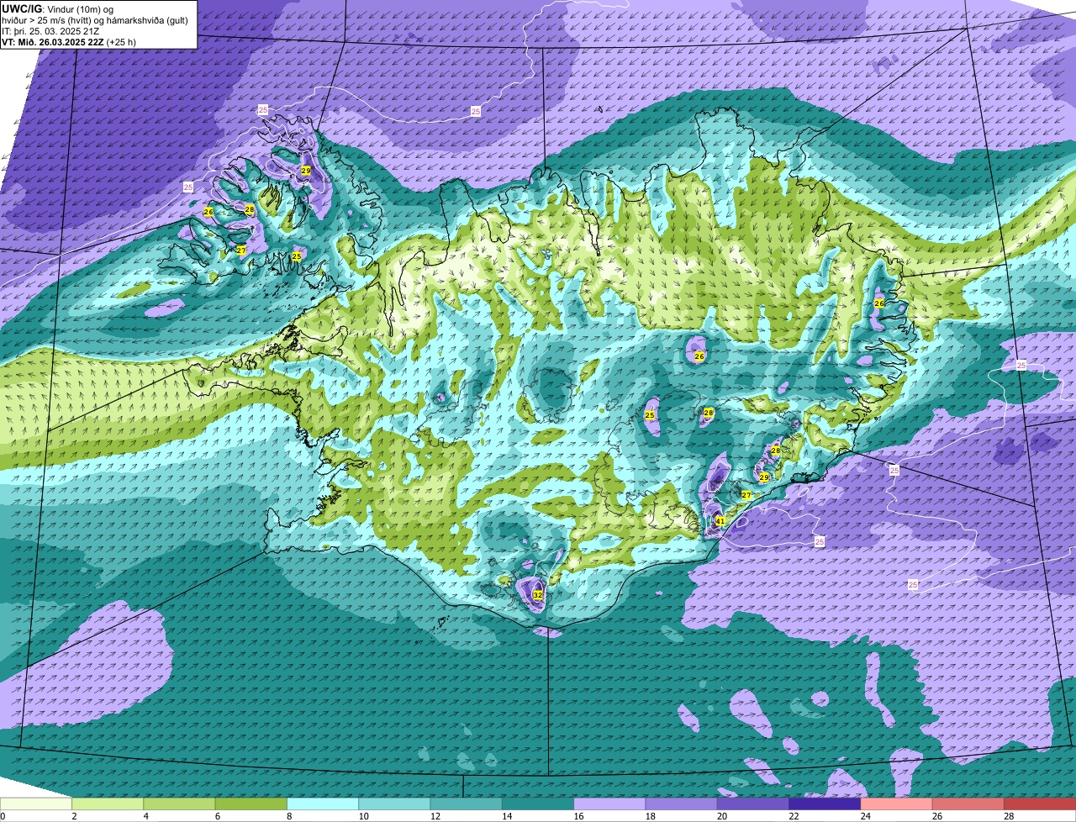
Task: Pick the light yellow-green 2–4 m/s legend swatch
Action: [x=108, y=804]
